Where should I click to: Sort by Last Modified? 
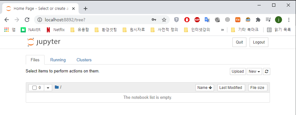click(231, 88)
